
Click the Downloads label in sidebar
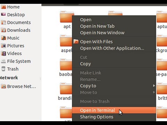(x=19, y=30)
